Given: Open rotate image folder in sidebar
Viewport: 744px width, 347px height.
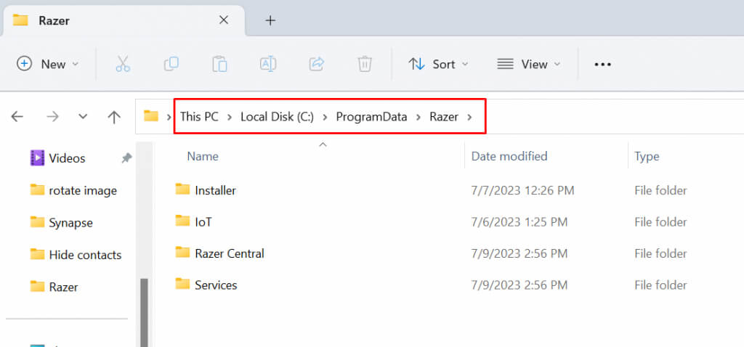Looking at the screenshot, I should (x=73, y=191).
